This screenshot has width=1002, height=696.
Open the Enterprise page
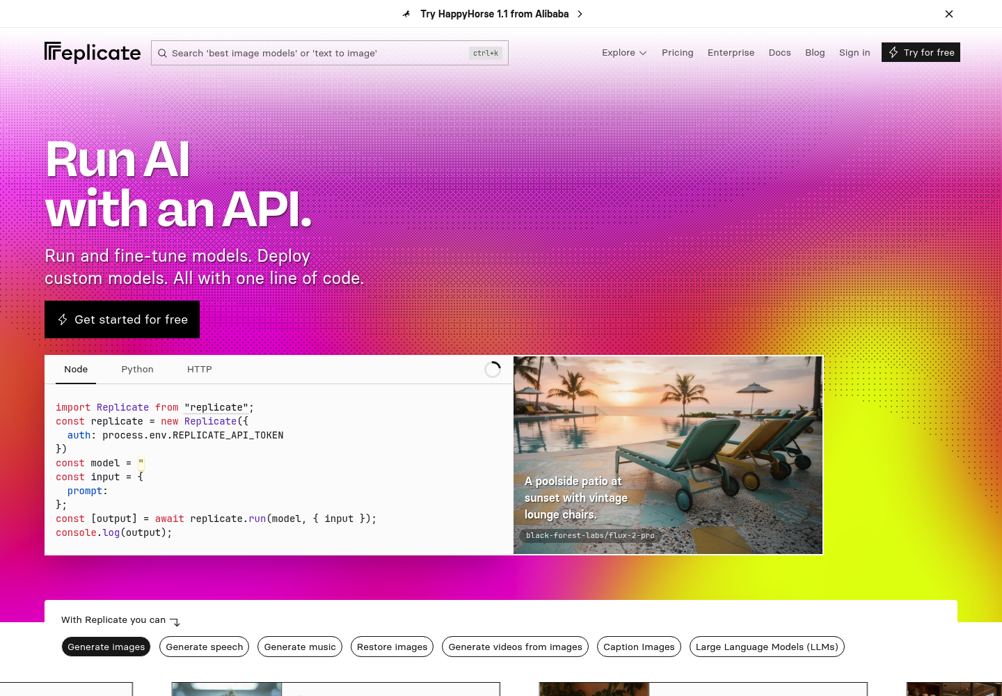click(x=731, y=52)
